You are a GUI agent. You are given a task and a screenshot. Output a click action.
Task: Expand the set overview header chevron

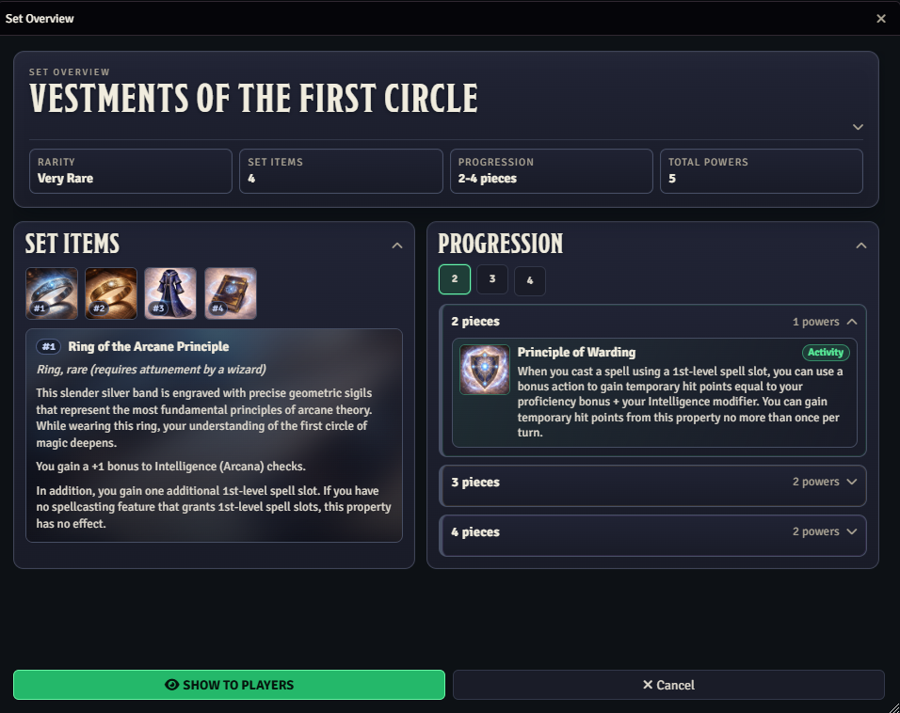pyautogui.click(x=858, y=127)
